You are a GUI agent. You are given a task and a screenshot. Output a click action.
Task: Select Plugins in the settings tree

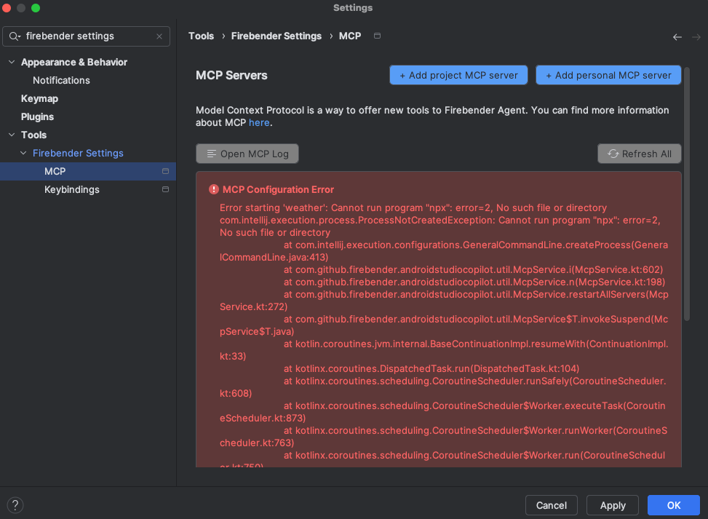37,116
